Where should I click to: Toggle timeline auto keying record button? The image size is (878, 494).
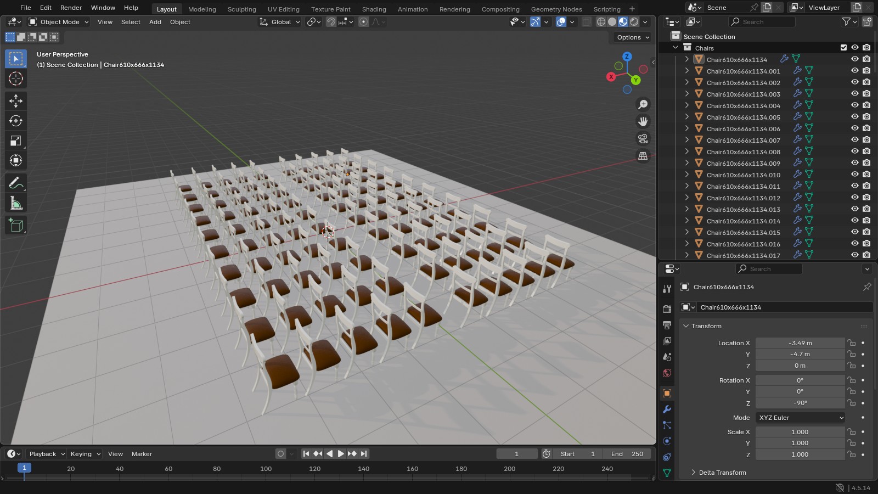281,454
